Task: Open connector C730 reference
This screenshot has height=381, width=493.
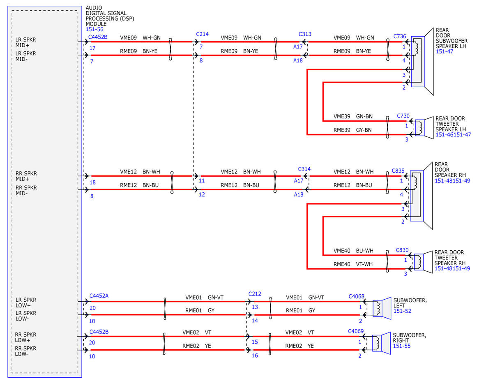Action: tap(403, 116)
